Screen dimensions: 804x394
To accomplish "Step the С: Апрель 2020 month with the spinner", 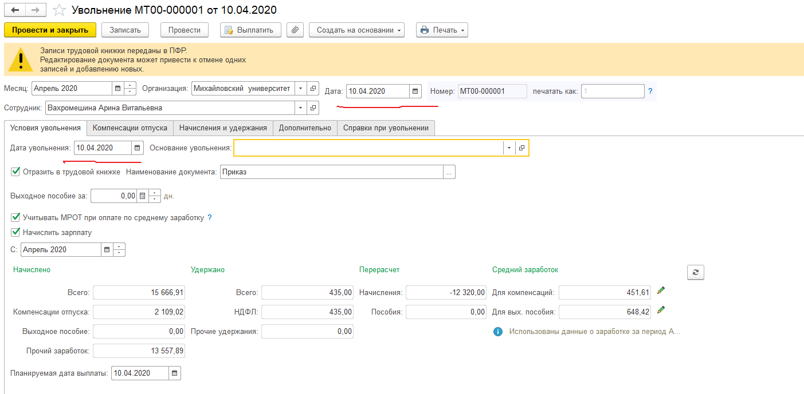I will (119, 249).
